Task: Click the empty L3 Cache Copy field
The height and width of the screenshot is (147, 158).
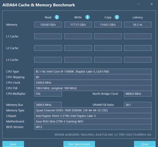Action: 108,60
